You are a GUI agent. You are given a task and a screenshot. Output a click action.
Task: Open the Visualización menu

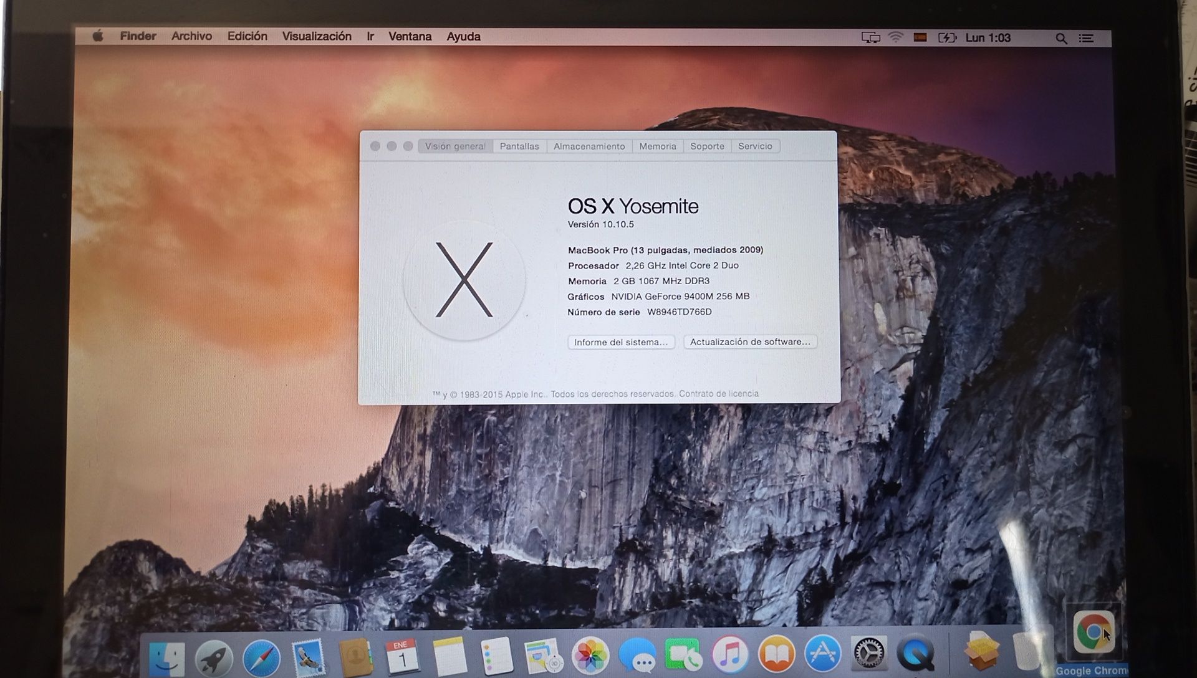point(317,36)
